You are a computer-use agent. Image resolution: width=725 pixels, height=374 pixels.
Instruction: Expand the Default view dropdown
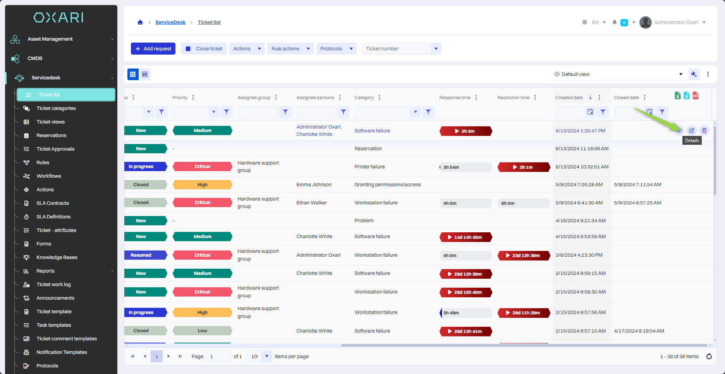point(680,74)
